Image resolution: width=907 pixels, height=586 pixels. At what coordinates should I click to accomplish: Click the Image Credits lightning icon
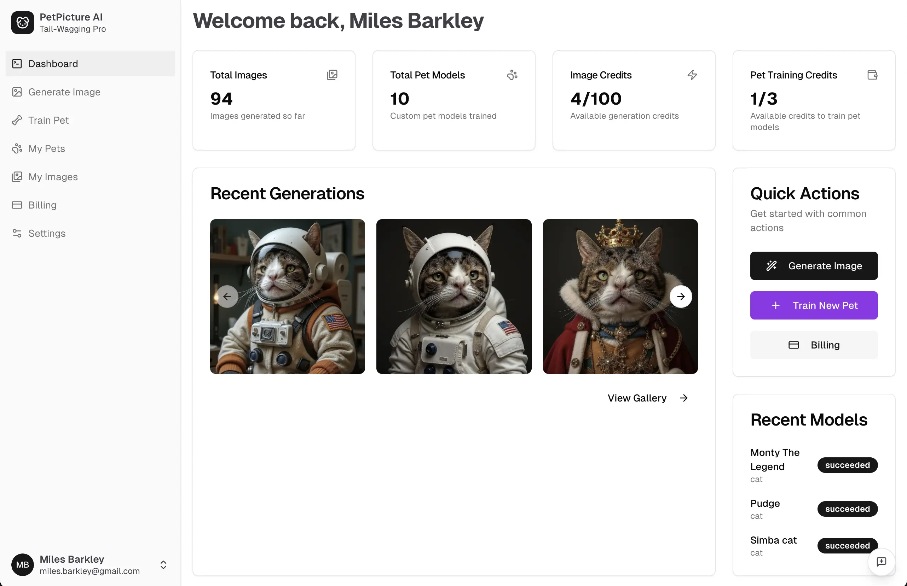692,75
